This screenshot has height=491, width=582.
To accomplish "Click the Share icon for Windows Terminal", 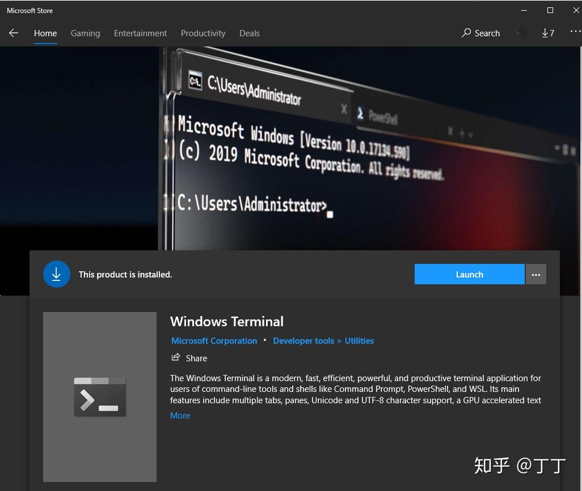I will pos(175,357).
